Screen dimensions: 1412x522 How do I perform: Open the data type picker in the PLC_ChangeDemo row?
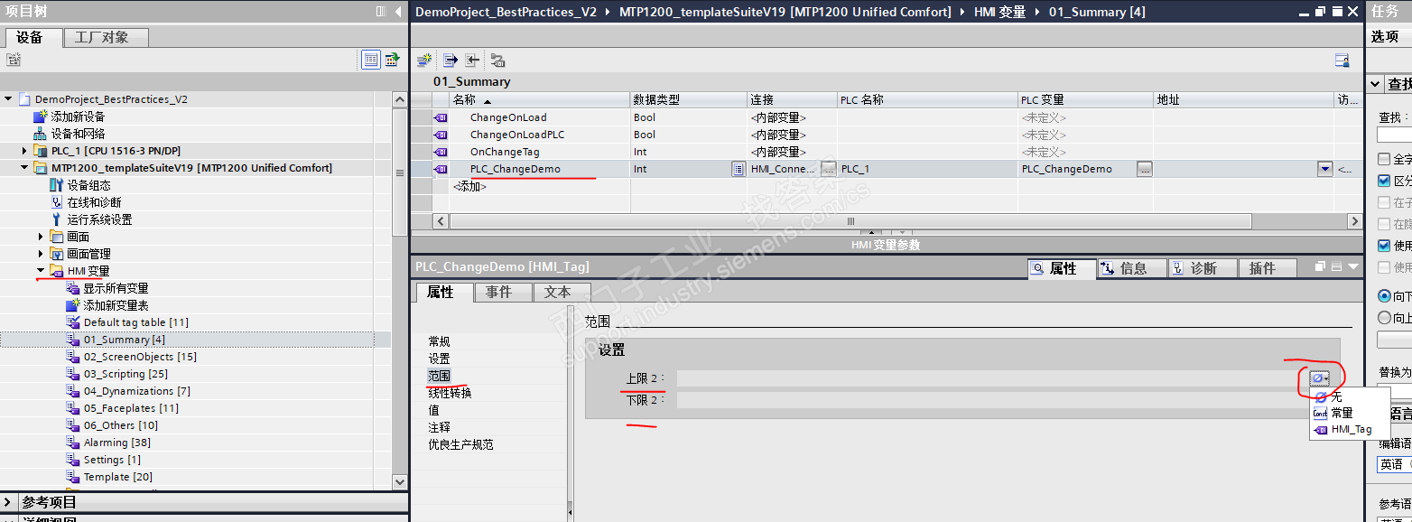738,169
